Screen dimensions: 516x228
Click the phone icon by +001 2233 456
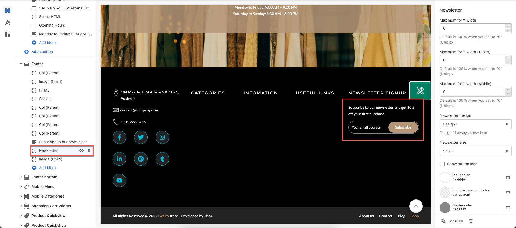(x=116, y=122)
